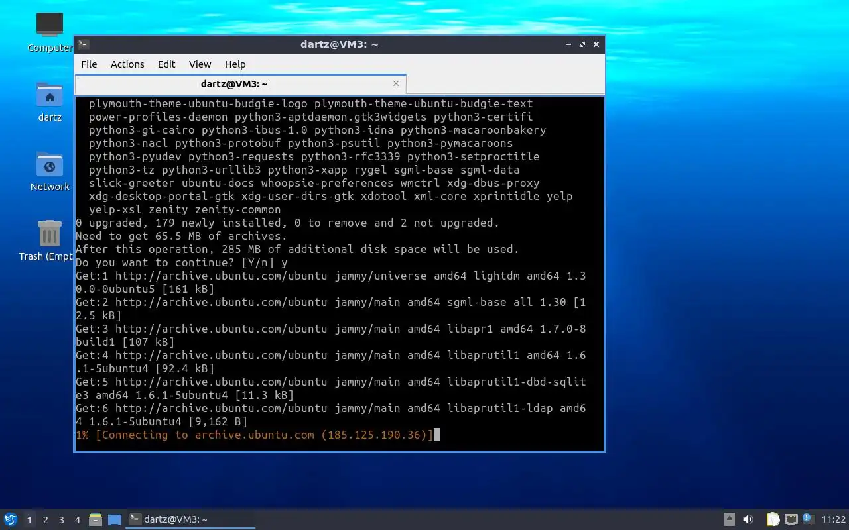
Task: Open the Edit menu
Action: 166,64
